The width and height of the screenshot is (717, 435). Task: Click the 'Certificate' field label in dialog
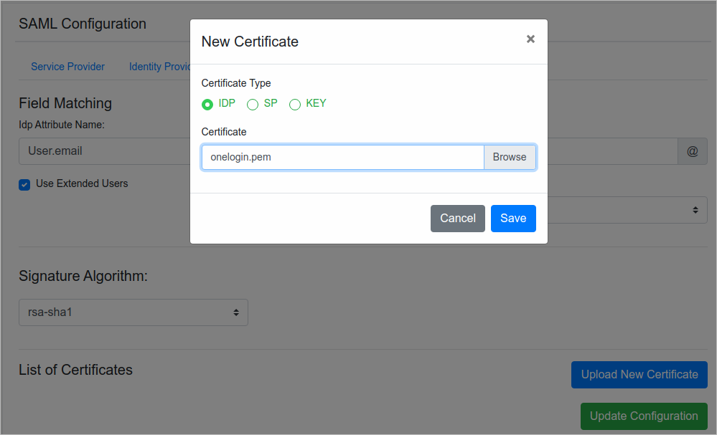pos(224,132)
